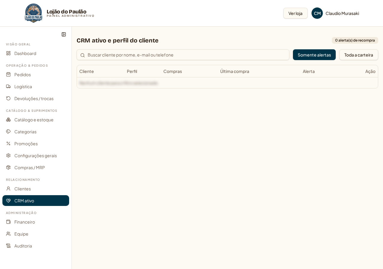Click the Claudio Murasaki user name
Image resolution: width=383 pixels, height=269 pixels.
coord(342,13)
